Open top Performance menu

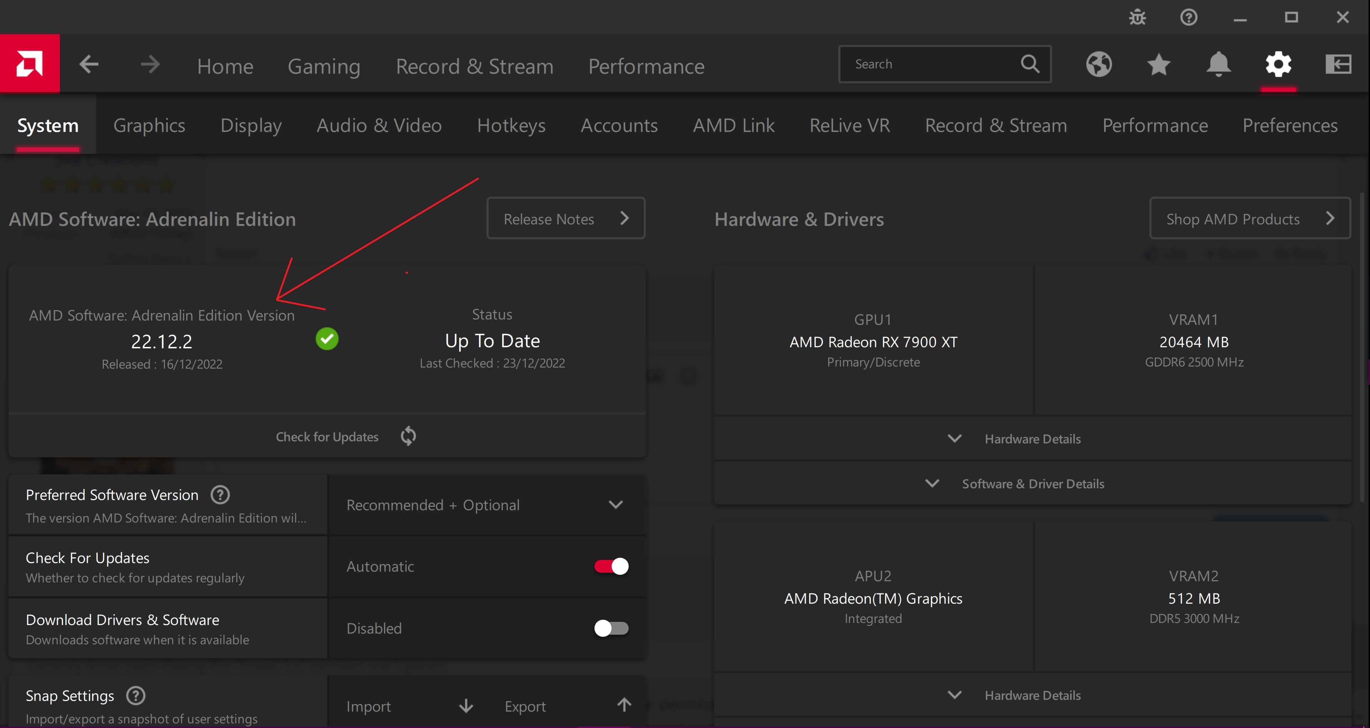click(x=646, y=66)
